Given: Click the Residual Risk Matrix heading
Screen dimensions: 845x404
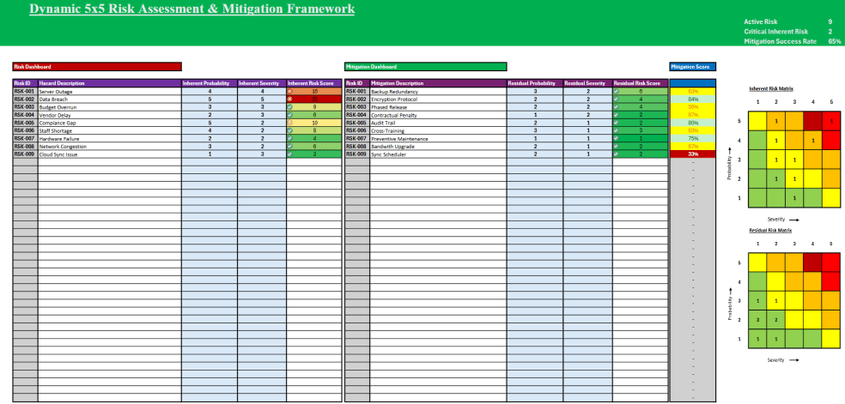Looking at the screenshot, I should (x=770, y=230).
